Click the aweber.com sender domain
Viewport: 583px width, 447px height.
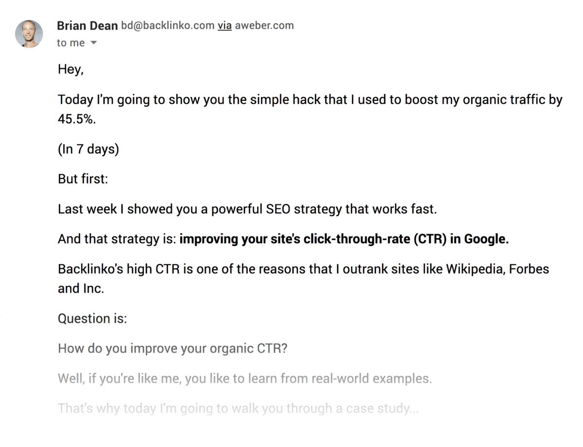[264, 25]
